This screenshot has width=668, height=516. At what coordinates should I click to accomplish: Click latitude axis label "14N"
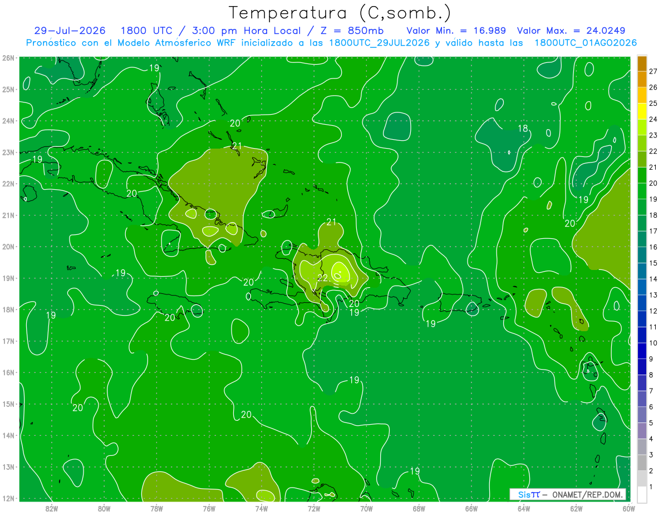click(8, 435)
